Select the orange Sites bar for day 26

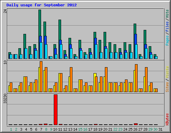tap(136, 78)
